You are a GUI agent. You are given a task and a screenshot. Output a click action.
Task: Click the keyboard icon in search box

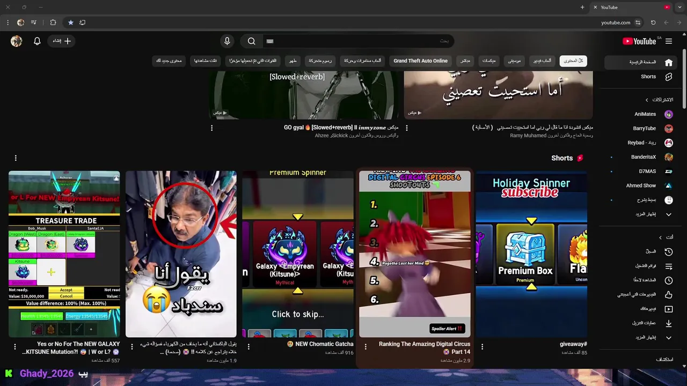[x=270, y=41]
